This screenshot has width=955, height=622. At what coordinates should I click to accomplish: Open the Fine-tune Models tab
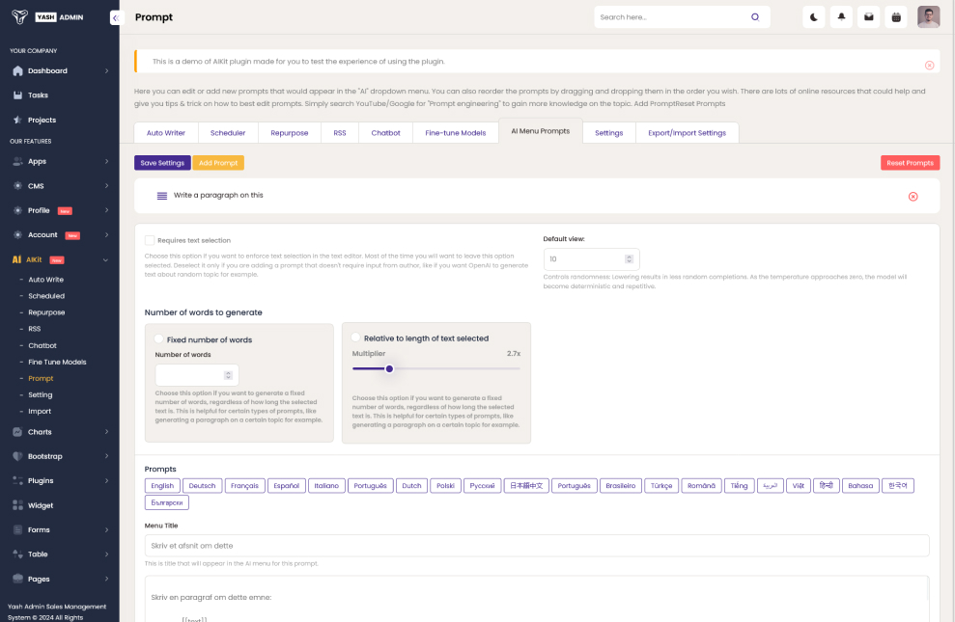(456, 132)
